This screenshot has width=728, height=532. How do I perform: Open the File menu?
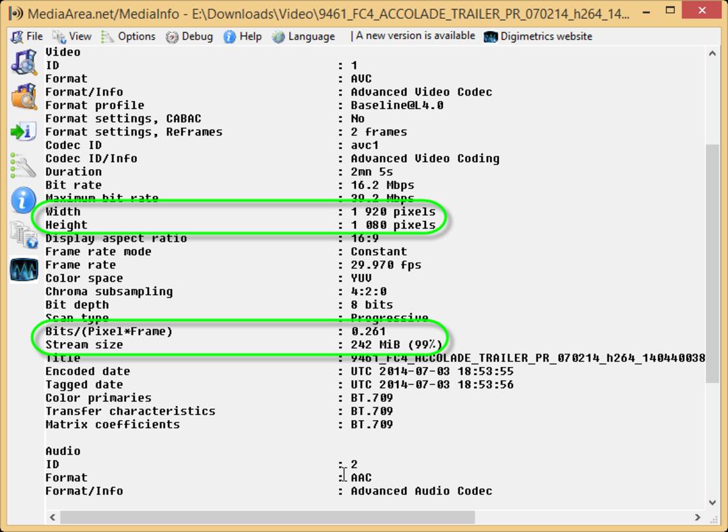click(x=27, y=36)
